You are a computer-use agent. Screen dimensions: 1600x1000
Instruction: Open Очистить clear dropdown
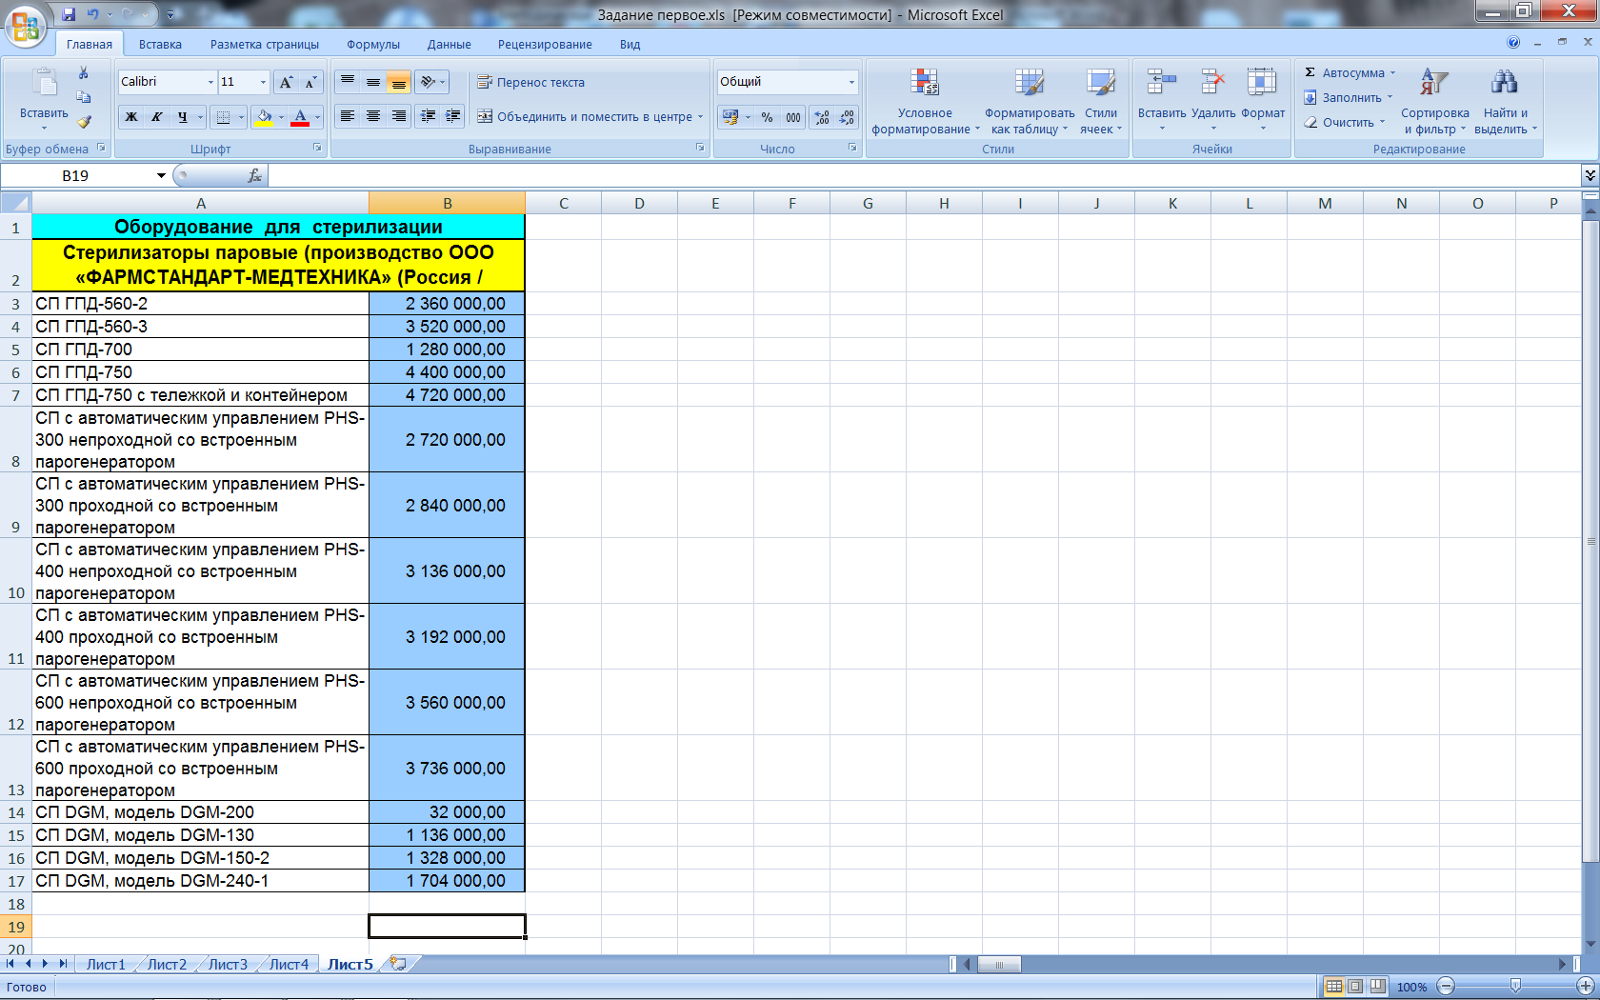click(x=1344, y=122)
